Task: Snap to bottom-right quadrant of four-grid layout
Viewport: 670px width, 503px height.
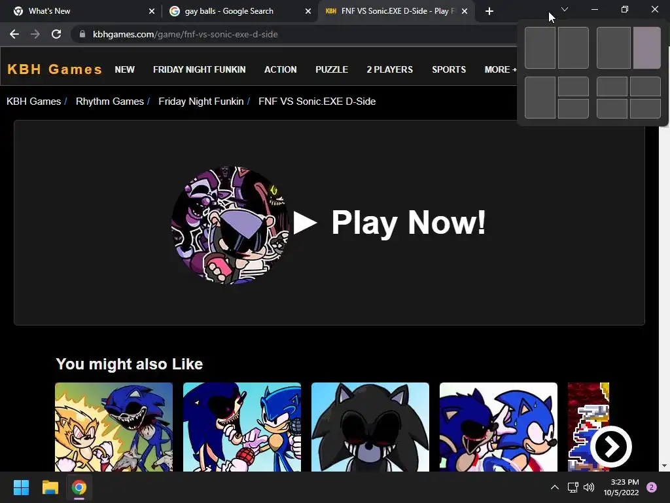Action: click(x=645, y=109)
